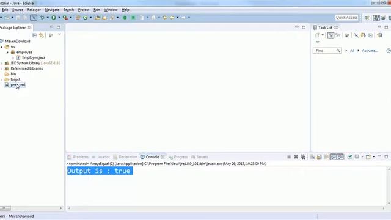
Task: Open the Source menu
Action: (x=18, y=10)
